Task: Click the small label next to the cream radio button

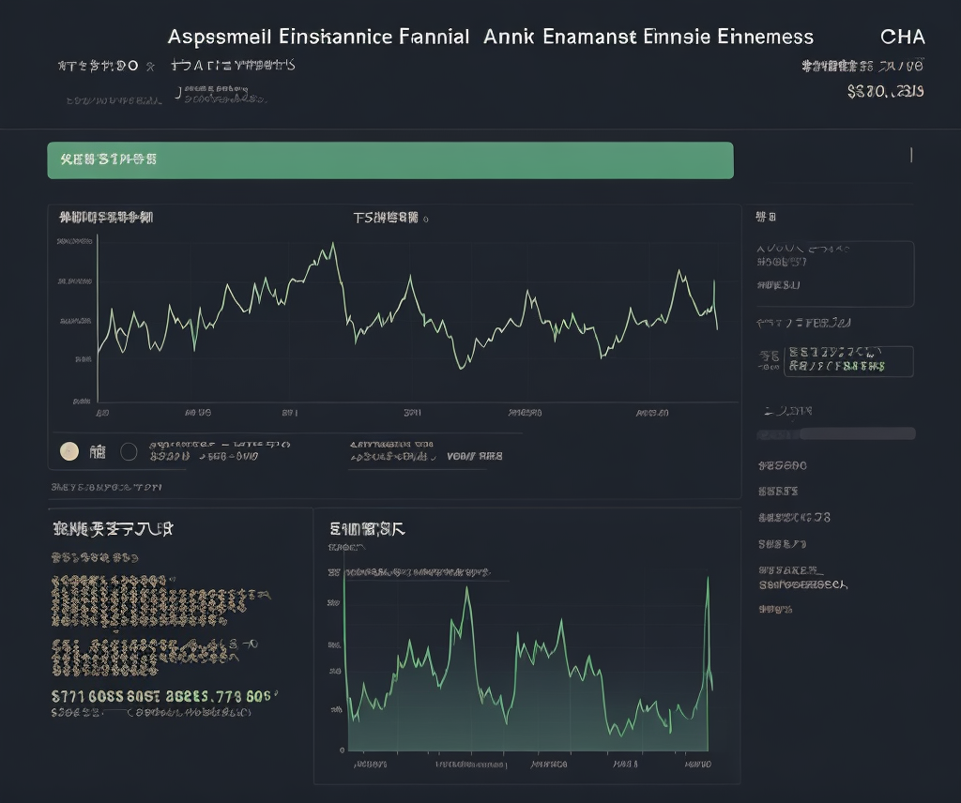Action: (98, 452)
